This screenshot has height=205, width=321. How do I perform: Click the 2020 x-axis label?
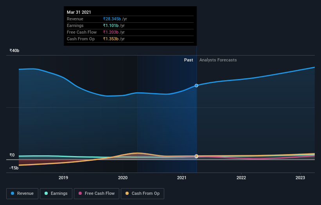click(123, 178)
